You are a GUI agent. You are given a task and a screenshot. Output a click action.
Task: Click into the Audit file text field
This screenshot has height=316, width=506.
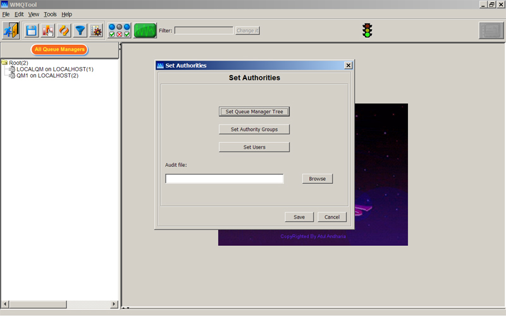point(225,179)
